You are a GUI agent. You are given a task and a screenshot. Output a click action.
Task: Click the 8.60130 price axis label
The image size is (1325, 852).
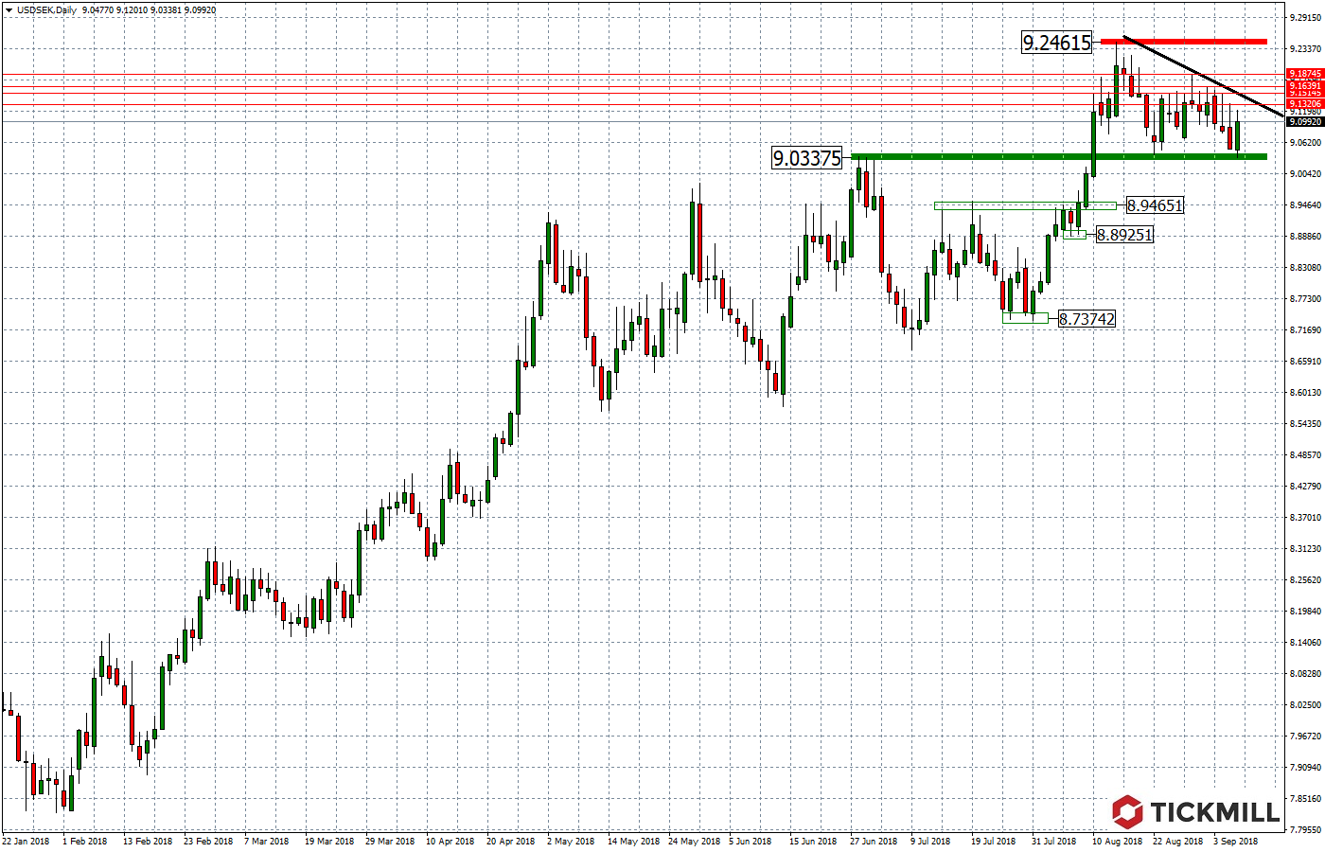coord(1305,392)
